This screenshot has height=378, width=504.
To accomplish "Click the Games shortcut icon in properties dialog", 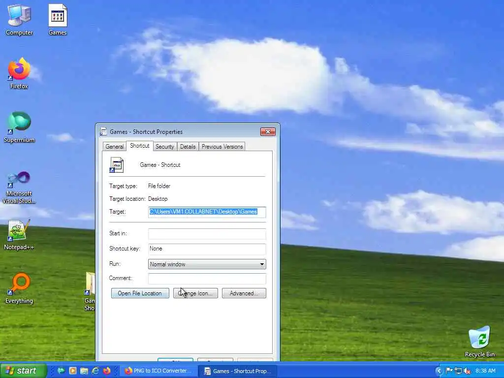I will 117,165.
